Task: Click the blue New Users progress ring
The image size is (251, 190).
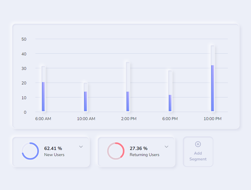Action: [30, 151]
